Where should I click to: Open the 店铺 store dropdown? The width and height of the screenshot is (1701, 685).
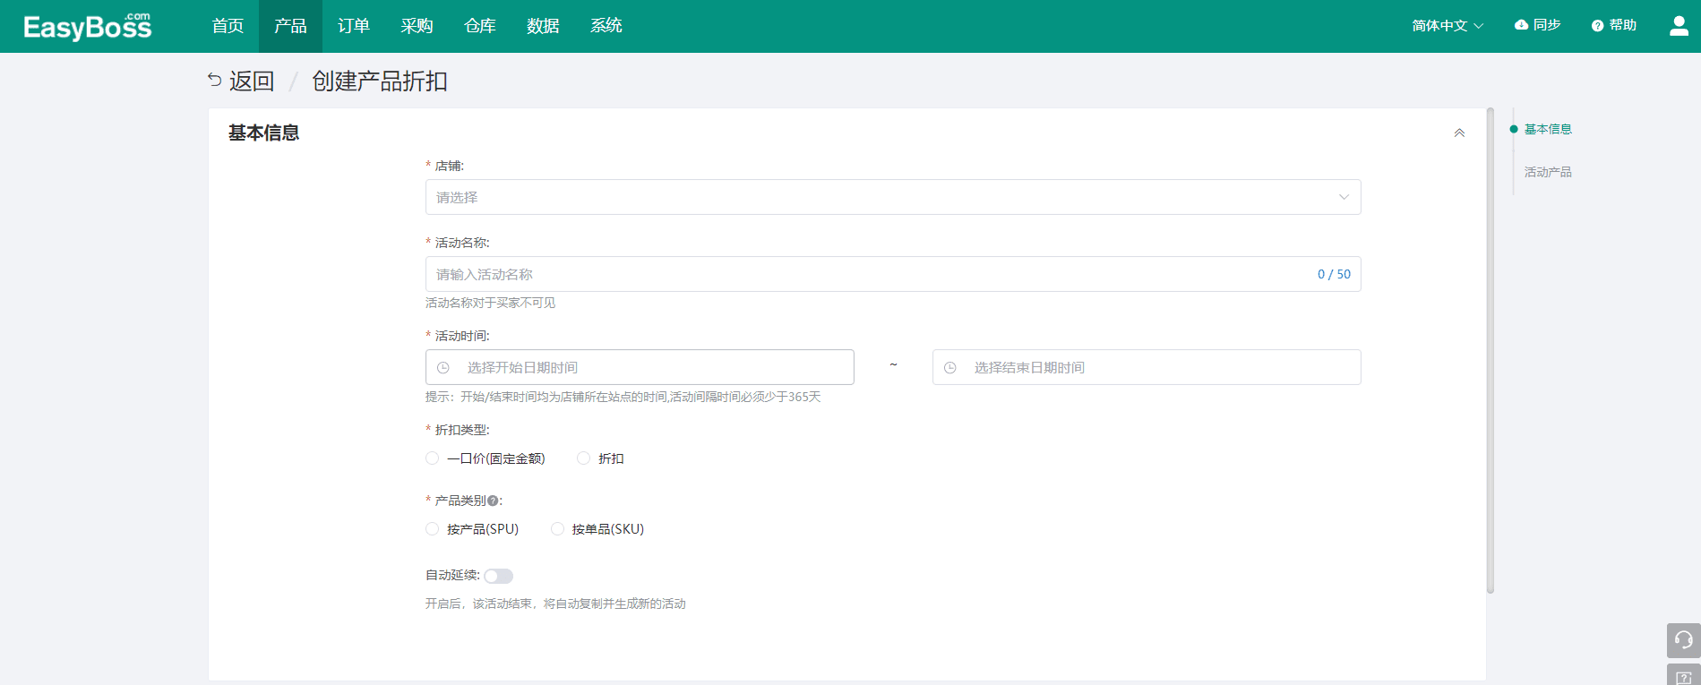892,197
